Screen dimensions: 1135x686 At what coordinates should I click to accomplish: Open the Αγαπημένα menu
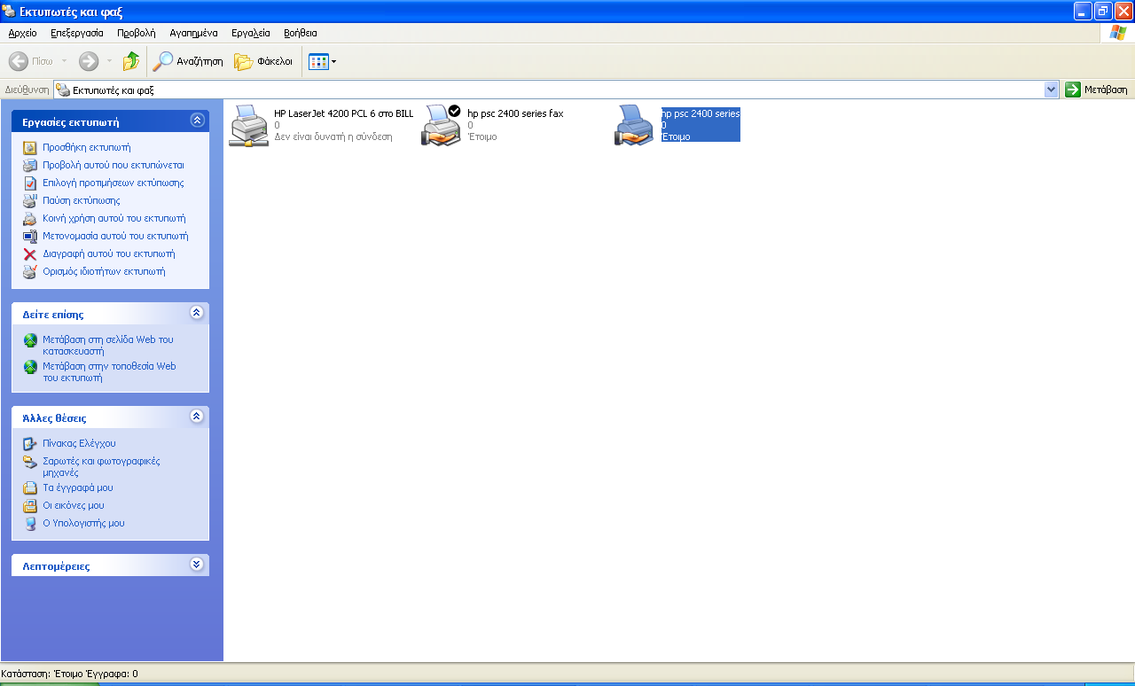click(x=193, y=33)
